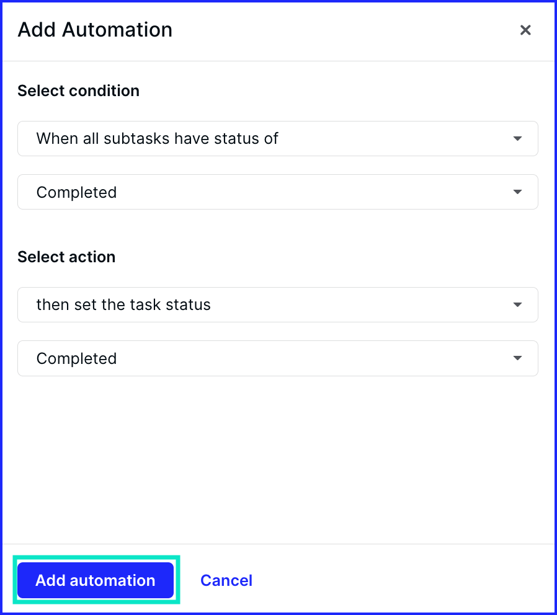Click the 'Select condition' section heading

[x=79, y=91]
